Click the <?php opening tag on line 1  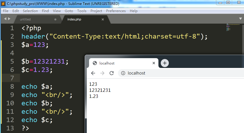31,28
